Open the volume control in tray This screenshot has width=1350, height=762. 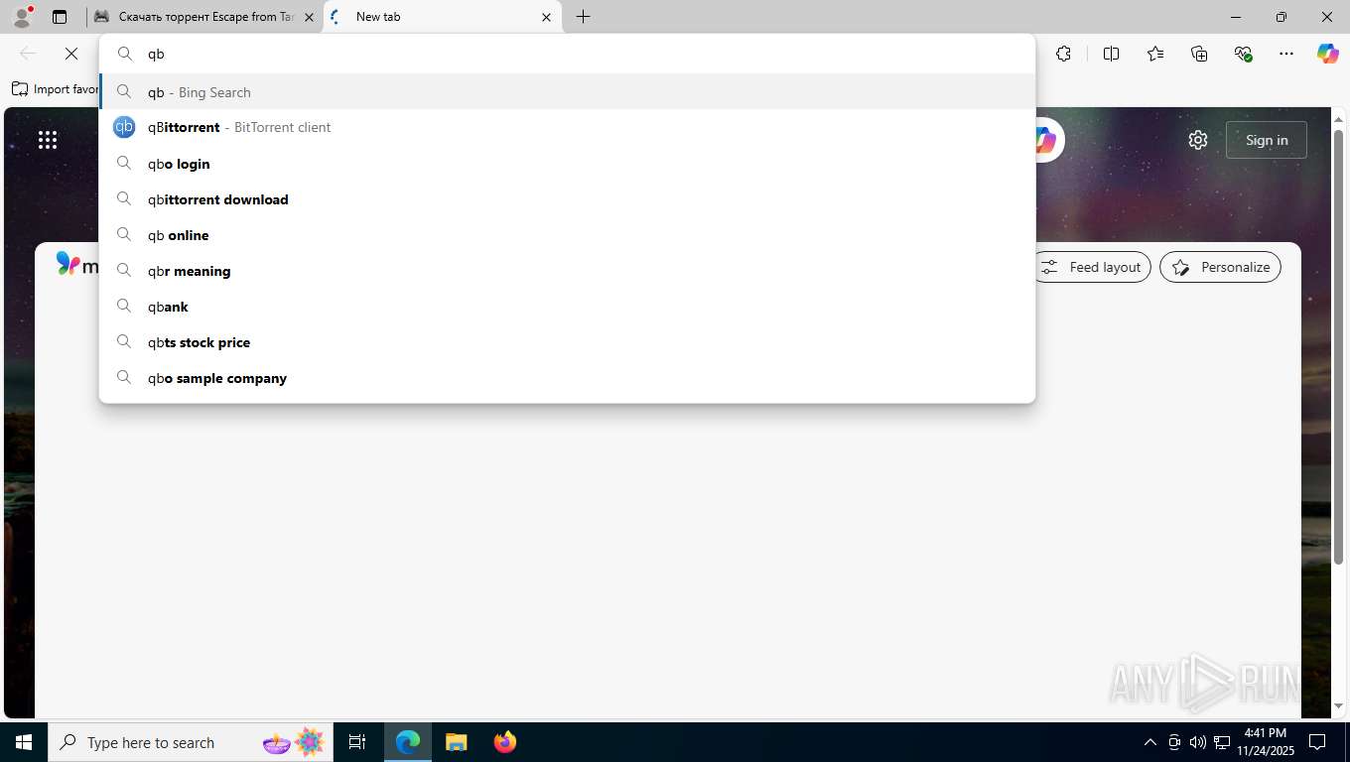tap(1198, 742)
